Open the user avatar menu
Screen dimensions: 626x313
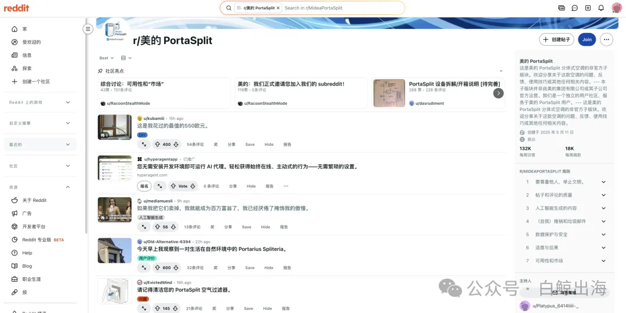[616, 8]
